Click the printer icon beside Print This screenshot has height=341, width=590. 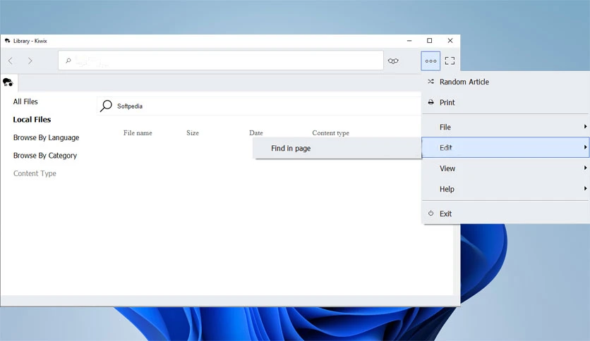pyautogui.click(x=431, y=102)
